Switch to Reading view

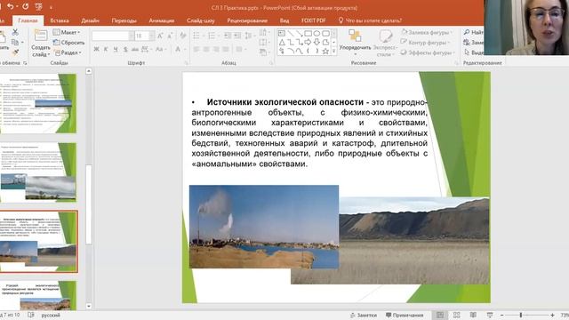click(x=473, y=315)
